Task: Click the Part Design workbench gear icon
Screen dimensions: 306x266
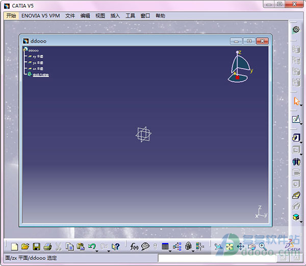Action: point(296,30)
